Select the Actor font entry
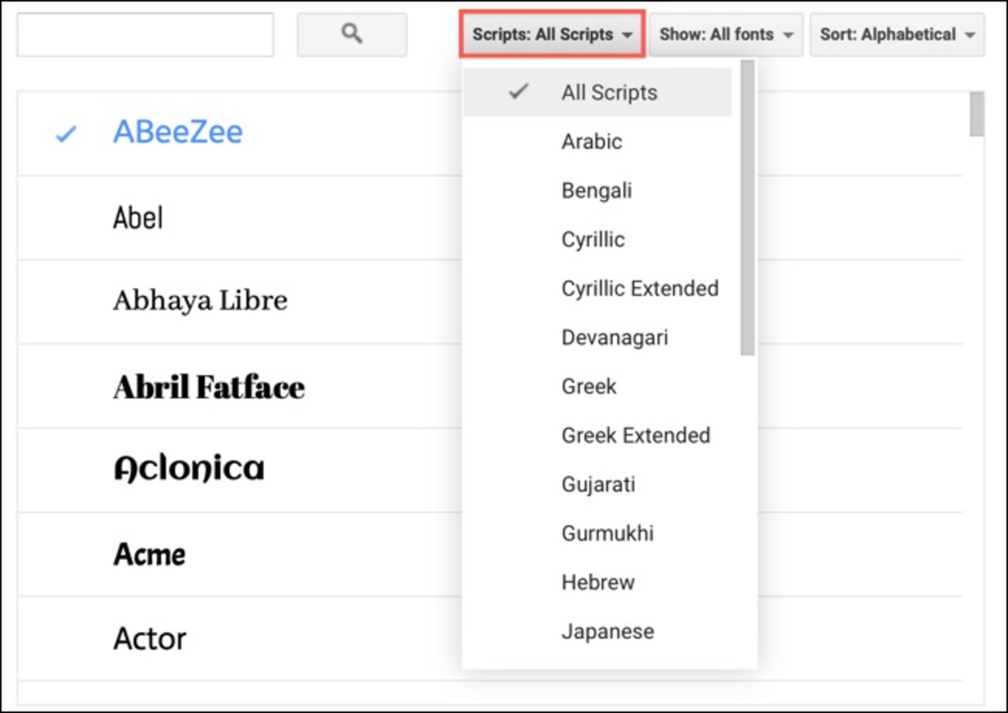The image size is (1008, 713). (x=150, y=639)
